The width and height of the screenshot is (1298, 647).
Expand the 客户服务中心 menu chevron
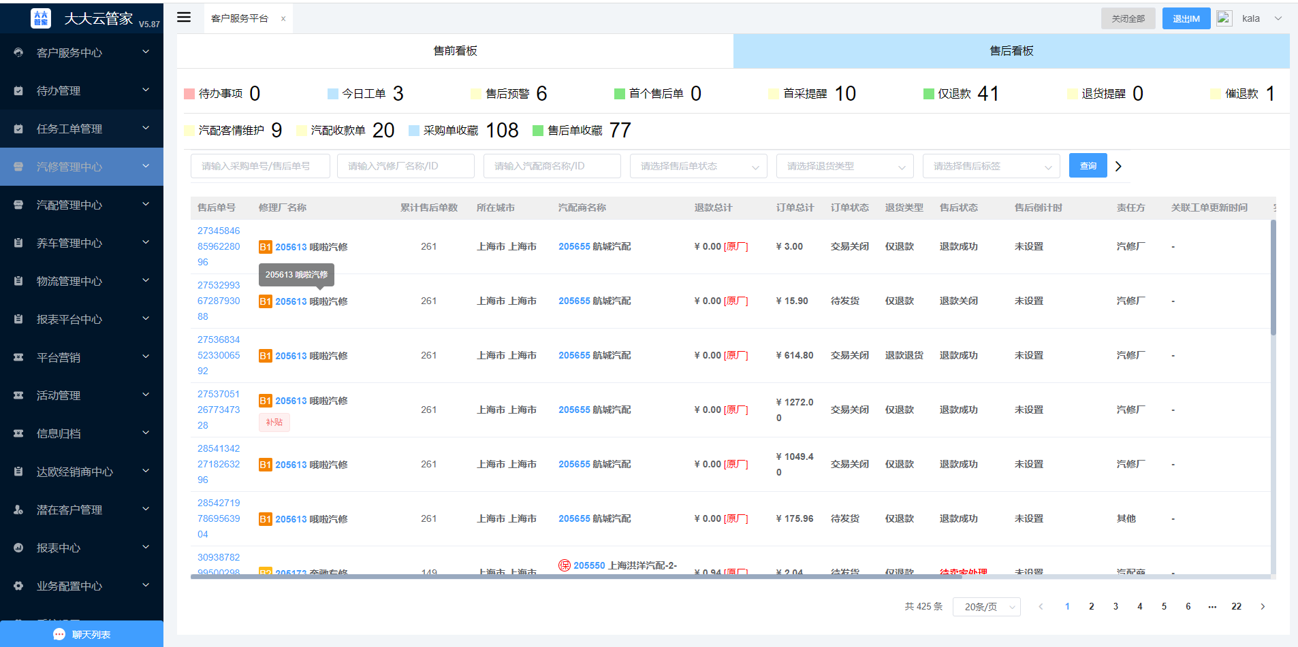(146, 52)
